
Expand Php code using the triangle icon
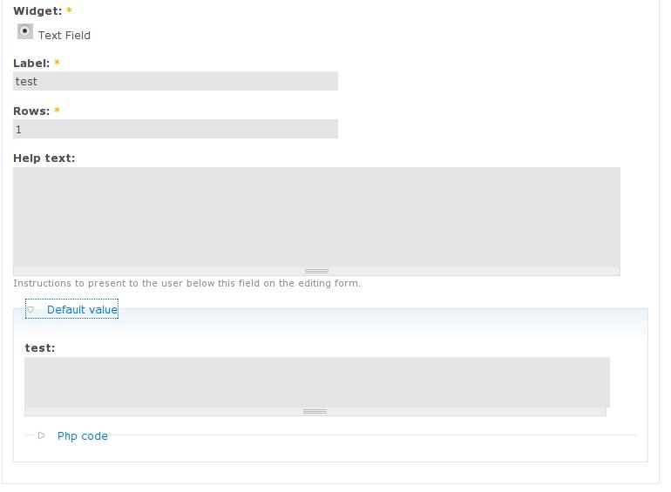coord(41,435)
